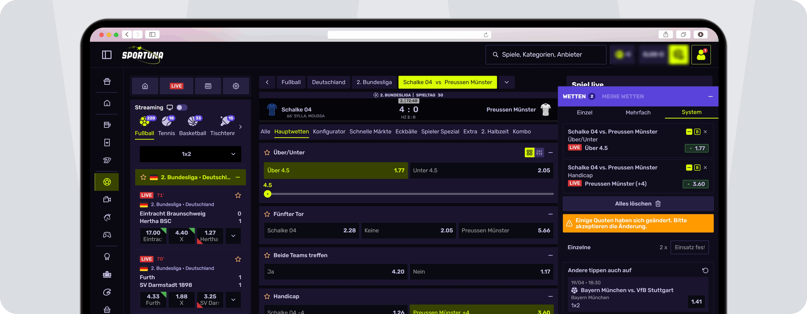Go to the Deutschland breadcrumb
The image size is (807, 314).
click(328, 82)
